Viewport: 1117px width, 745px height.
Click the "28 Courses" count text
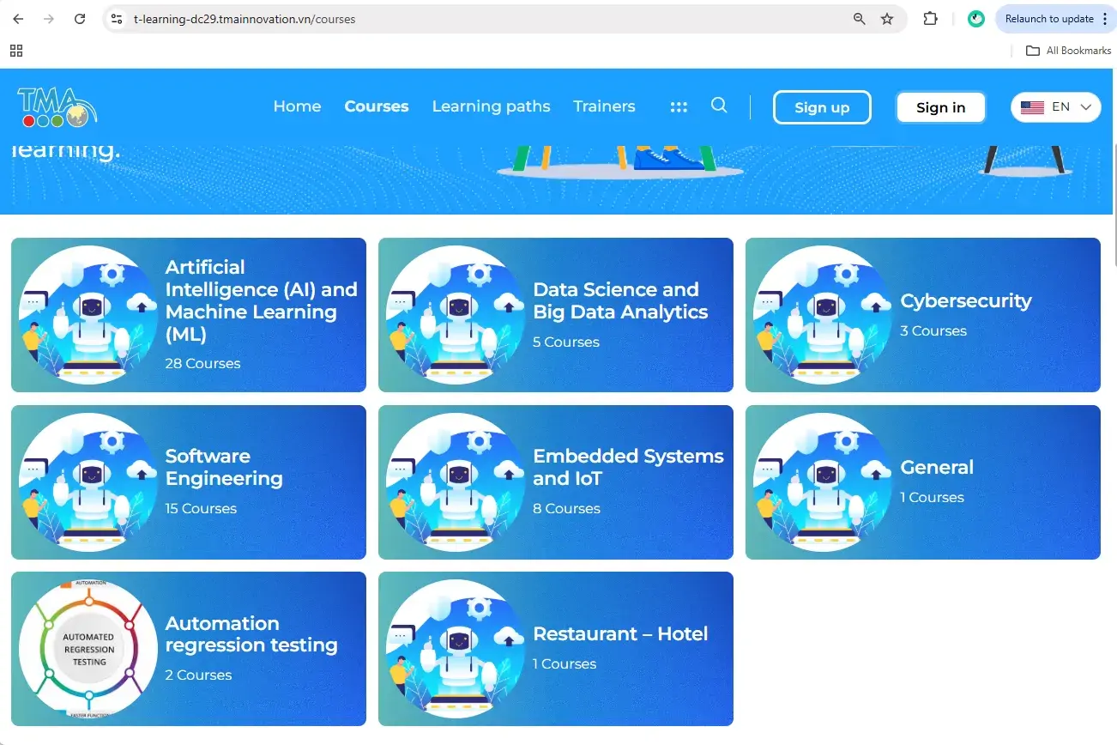tap(202, 363)
